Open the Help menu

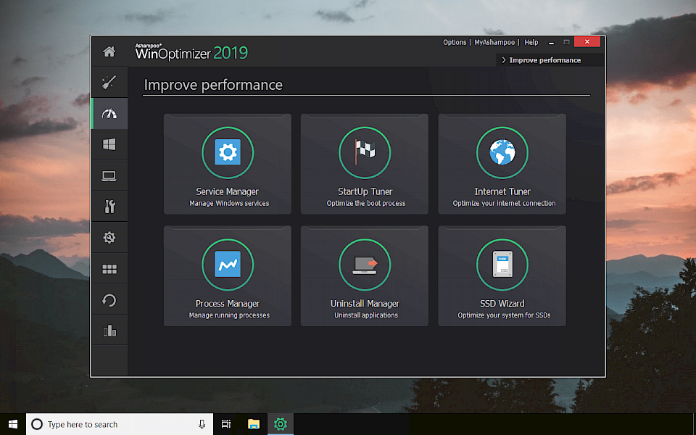point(531,42)
